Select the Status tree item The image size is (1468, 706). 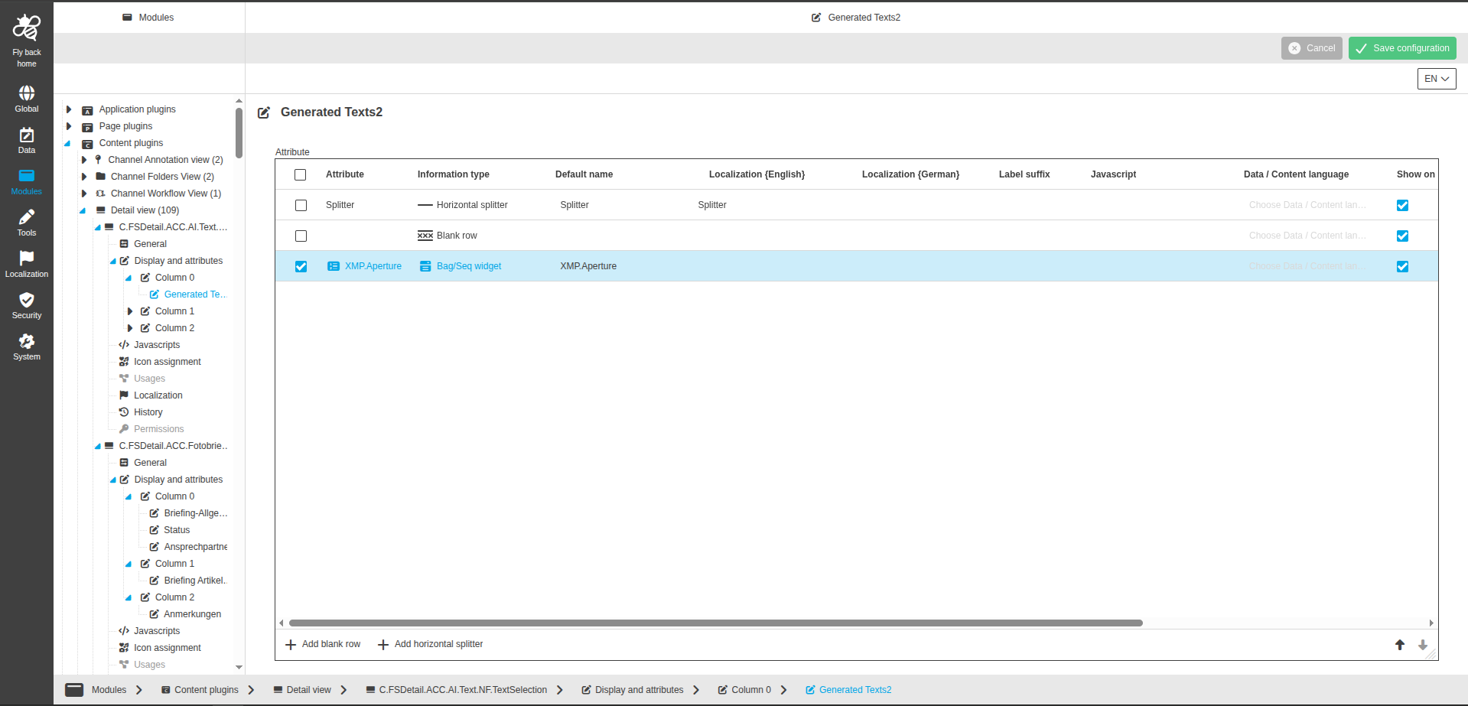[177, 530]
